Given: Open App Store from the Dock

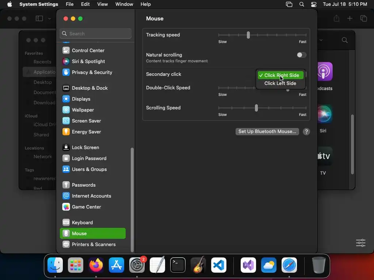Looking at the screenshot, I should 117,265.
